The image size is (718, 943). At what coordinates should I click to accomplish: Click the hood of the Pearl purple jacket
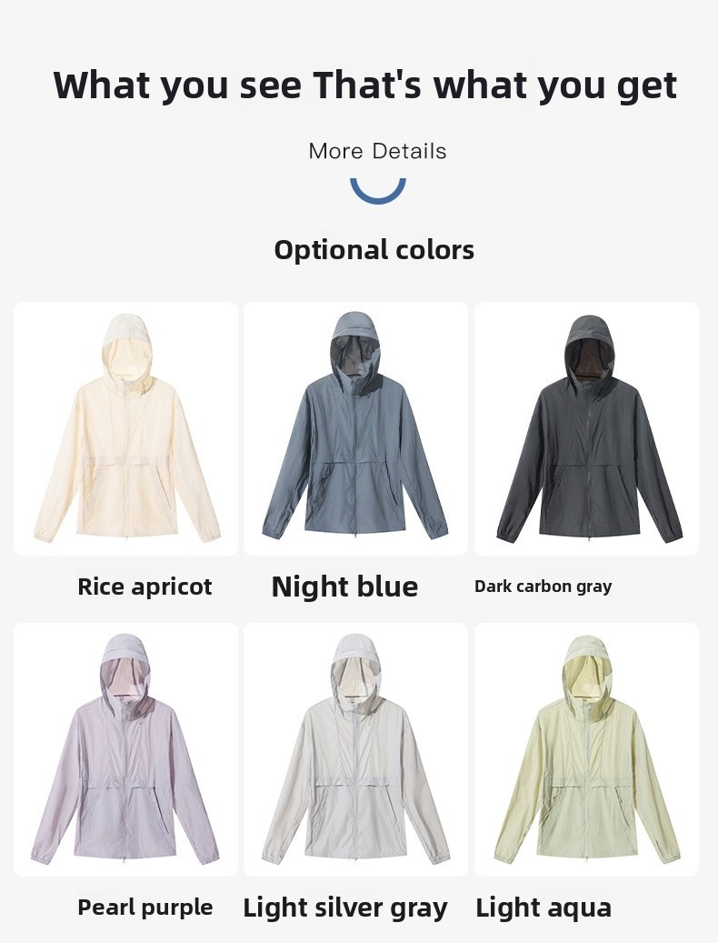(x=125, y=667)
